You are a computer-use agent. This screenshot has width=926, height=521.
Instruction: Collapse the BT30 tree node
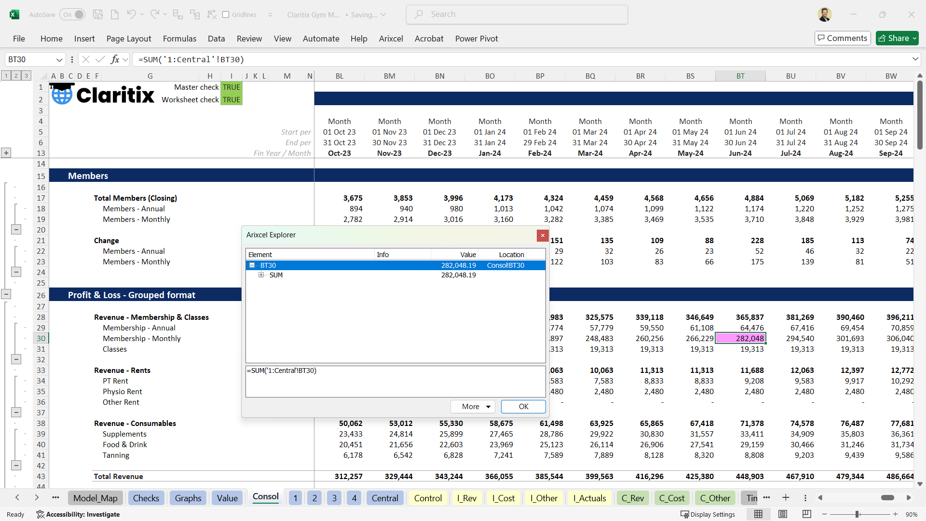[252, 265]
